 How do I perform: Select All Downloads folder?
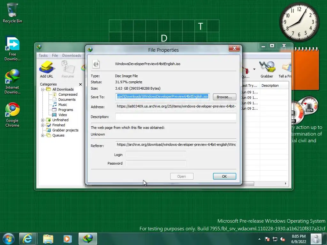[63, 89]
